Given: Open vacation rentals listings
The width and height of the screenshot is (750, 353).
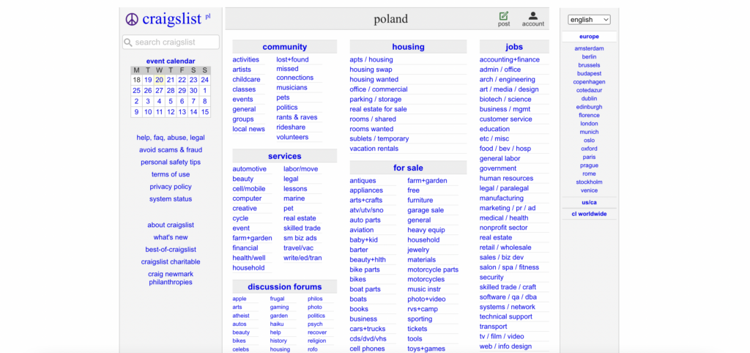Looking at the screenshot, I should (374, 149).
